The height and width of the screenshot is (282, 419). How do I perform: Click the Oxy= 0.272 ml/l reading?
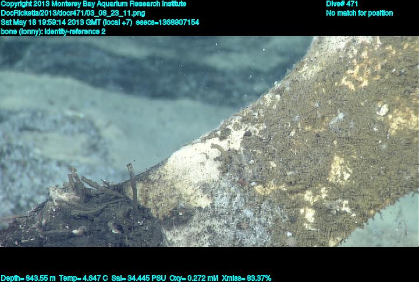point(194,279)
